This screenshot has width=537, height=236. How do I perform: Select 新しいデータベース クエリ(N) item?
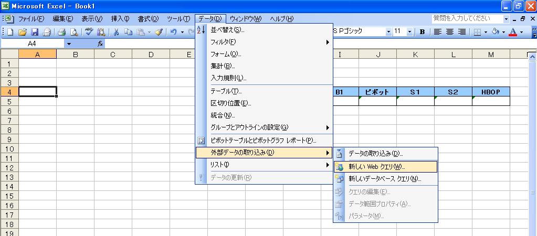[386, 178]
